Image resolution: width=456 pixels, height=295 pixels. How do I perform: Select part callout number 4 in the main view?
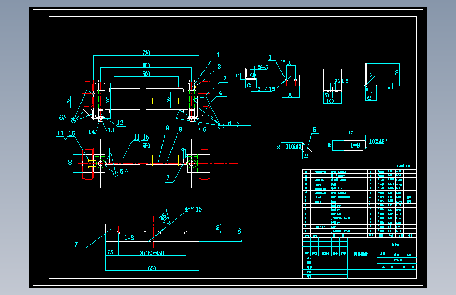coord(220,93)
